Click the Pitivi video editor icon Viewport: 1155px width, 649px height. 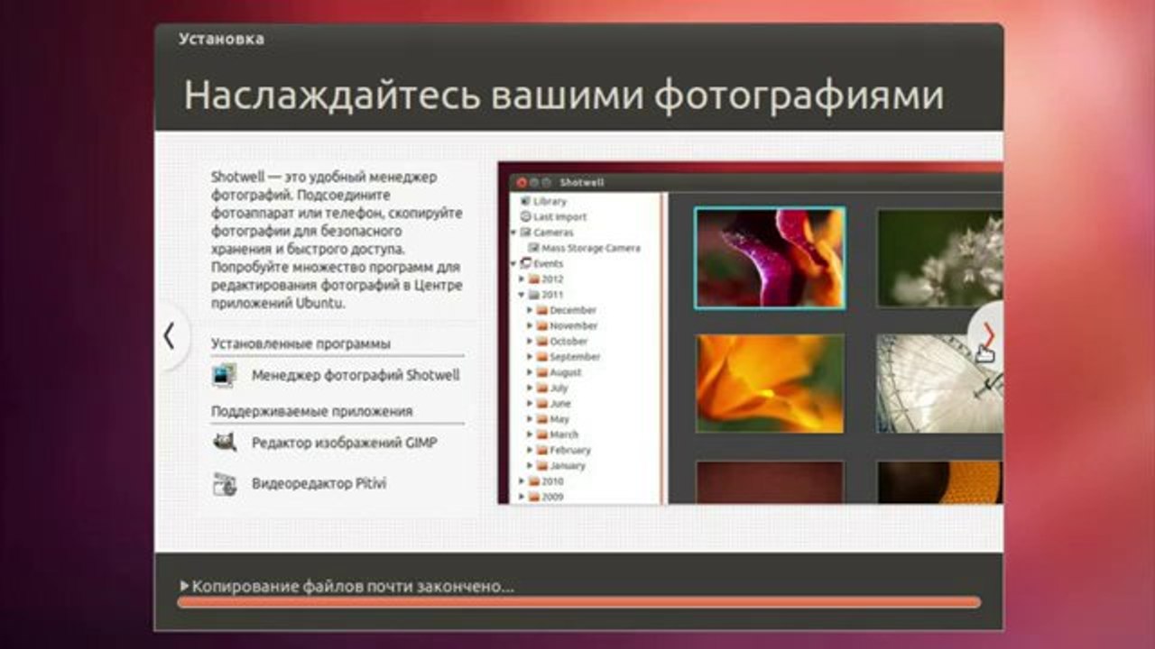click(224, 484)
